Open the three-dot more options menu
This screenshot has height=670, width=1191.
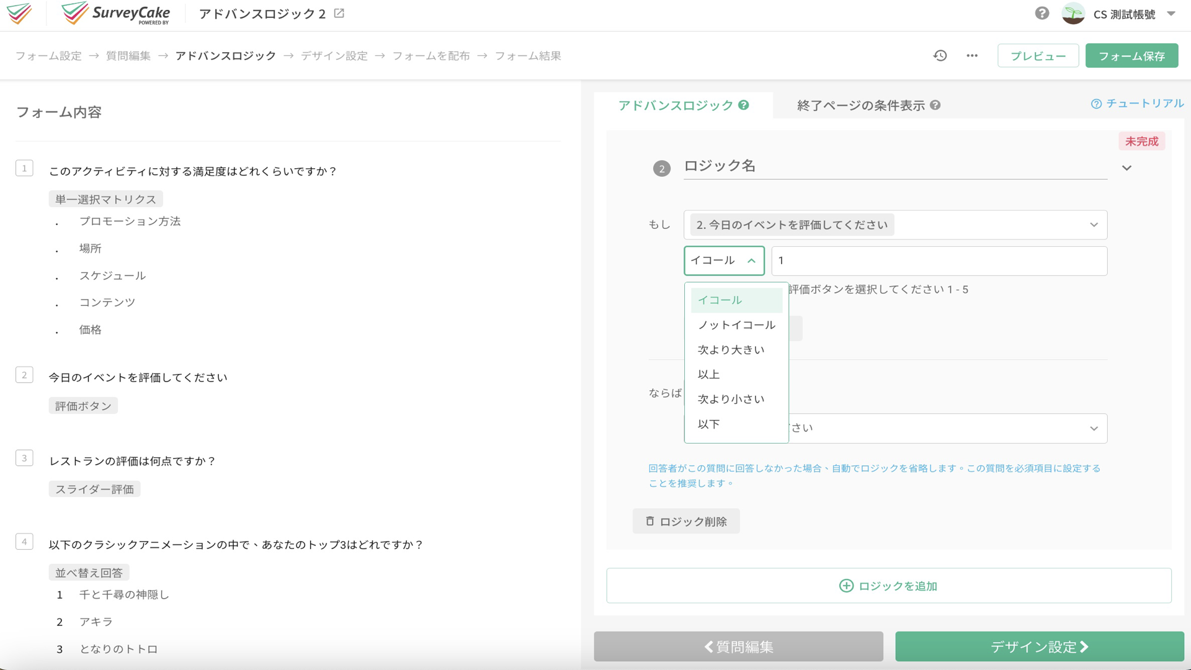point(972,56)
